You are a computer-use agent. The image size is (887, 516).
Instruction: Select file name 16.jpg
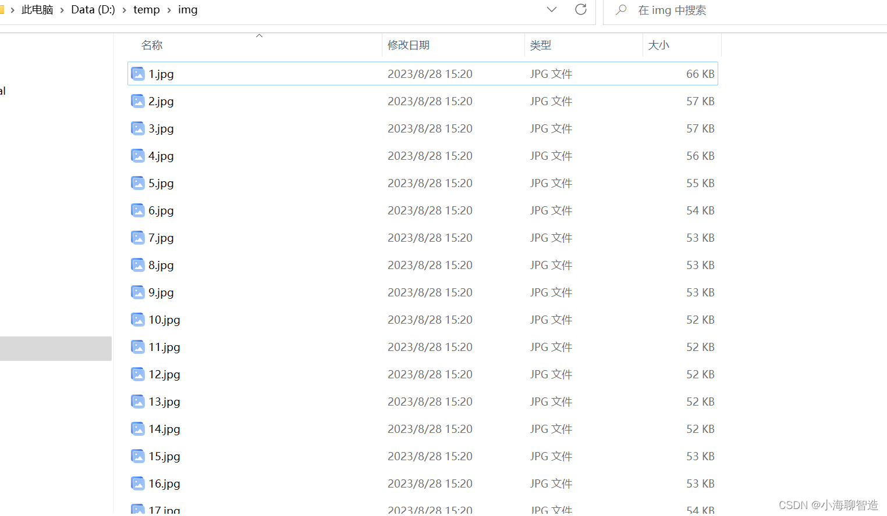[x=164, y=483]
